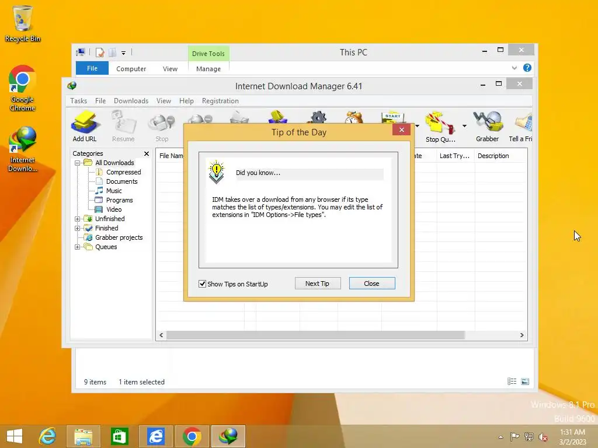Open the IDM View menu
Screen dimensions: 598x448
(164, 101)
